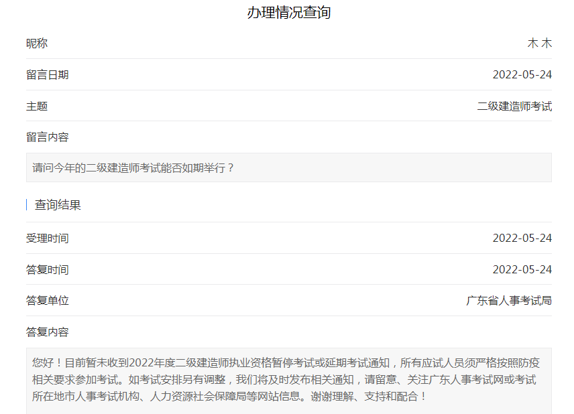
Task: Select the 答复时间 label
Action: (x=47, y=270)
